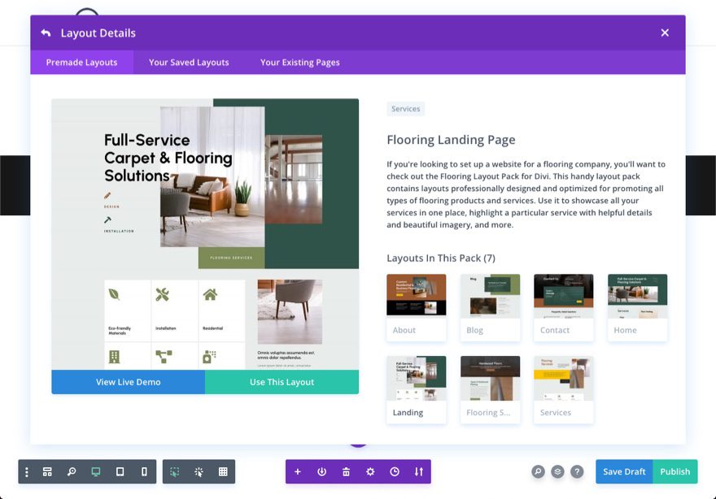Click the help question mark icon
Viewport: 716px width, 499px height.
577,471
